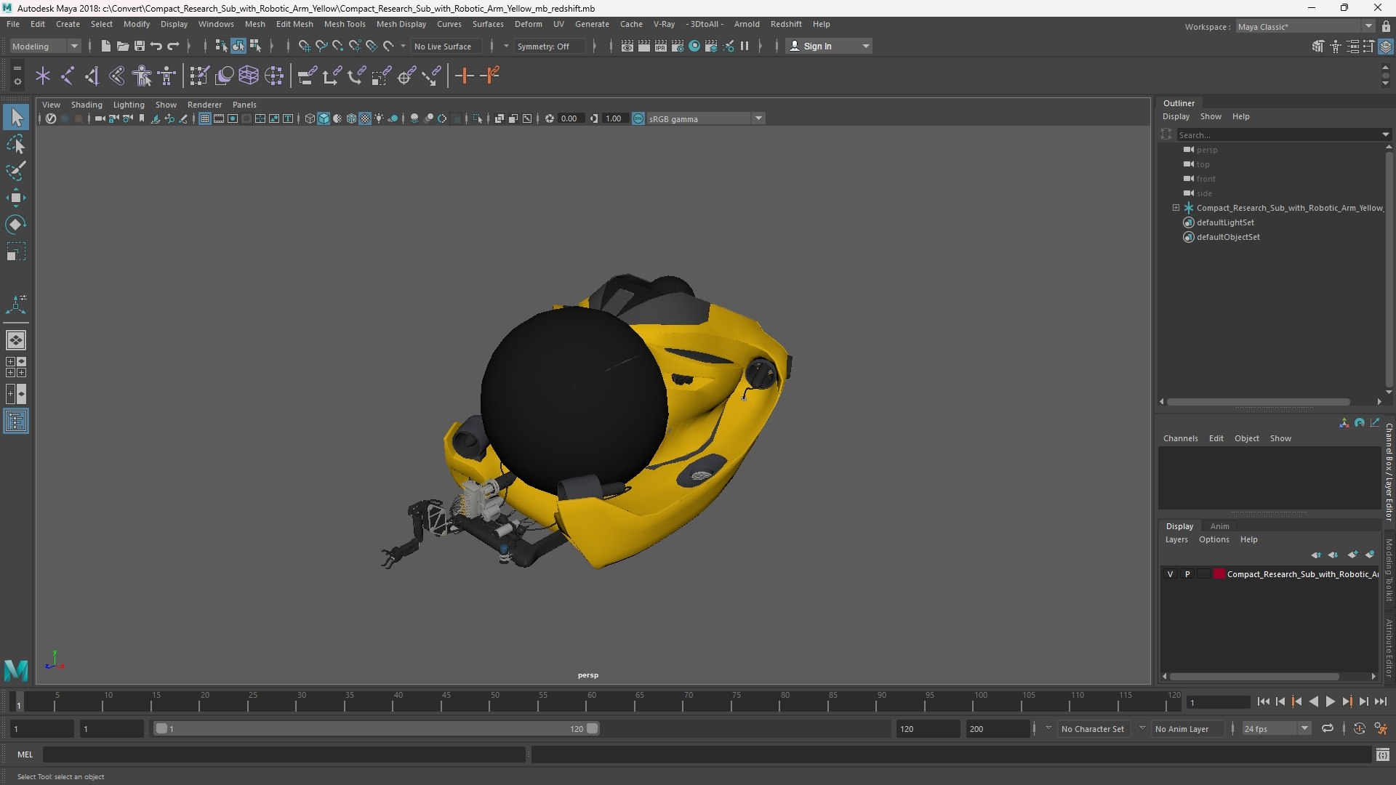Pause Viewport 2.0 display
The width and height of the screenshot is (1396, 785).
point(745,46)
